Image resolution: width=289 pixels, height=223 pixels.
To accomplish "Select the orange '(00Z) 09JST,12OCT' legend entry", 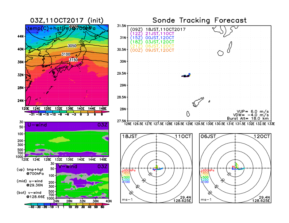I will tap(152, 50).
